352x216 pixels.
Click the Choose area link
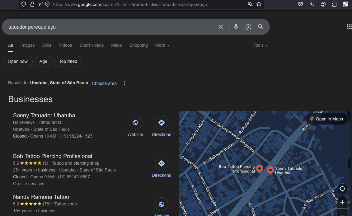coord(104,83)
